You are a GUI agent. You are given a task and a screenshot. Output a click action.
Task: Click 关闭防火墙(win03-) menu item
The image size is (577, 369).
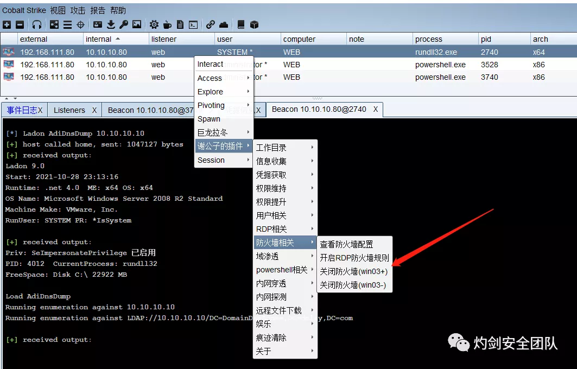click(354, 285)
